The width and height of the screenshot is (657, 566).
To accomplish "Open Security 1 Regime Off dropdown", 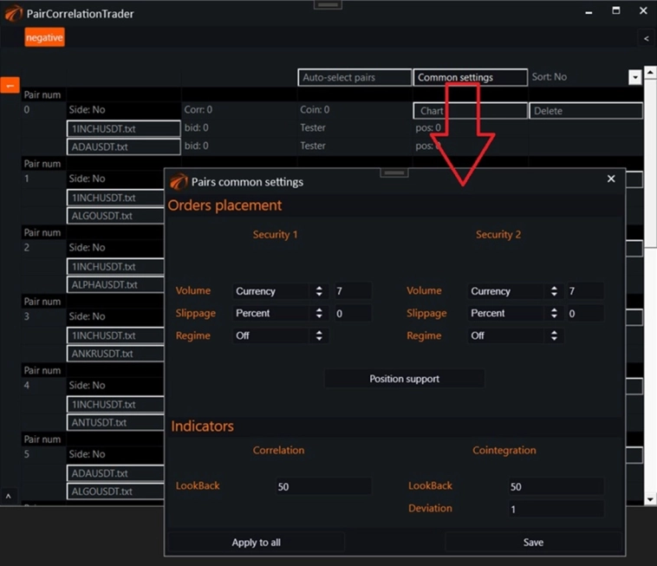I will (x=278, y=335).
